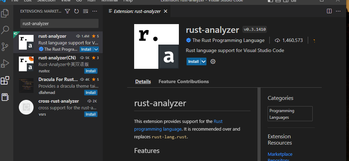Click the Dracula For Rust theme thumbnail
349x161 pixels.
pyautogui.click(x=26, y=86)
